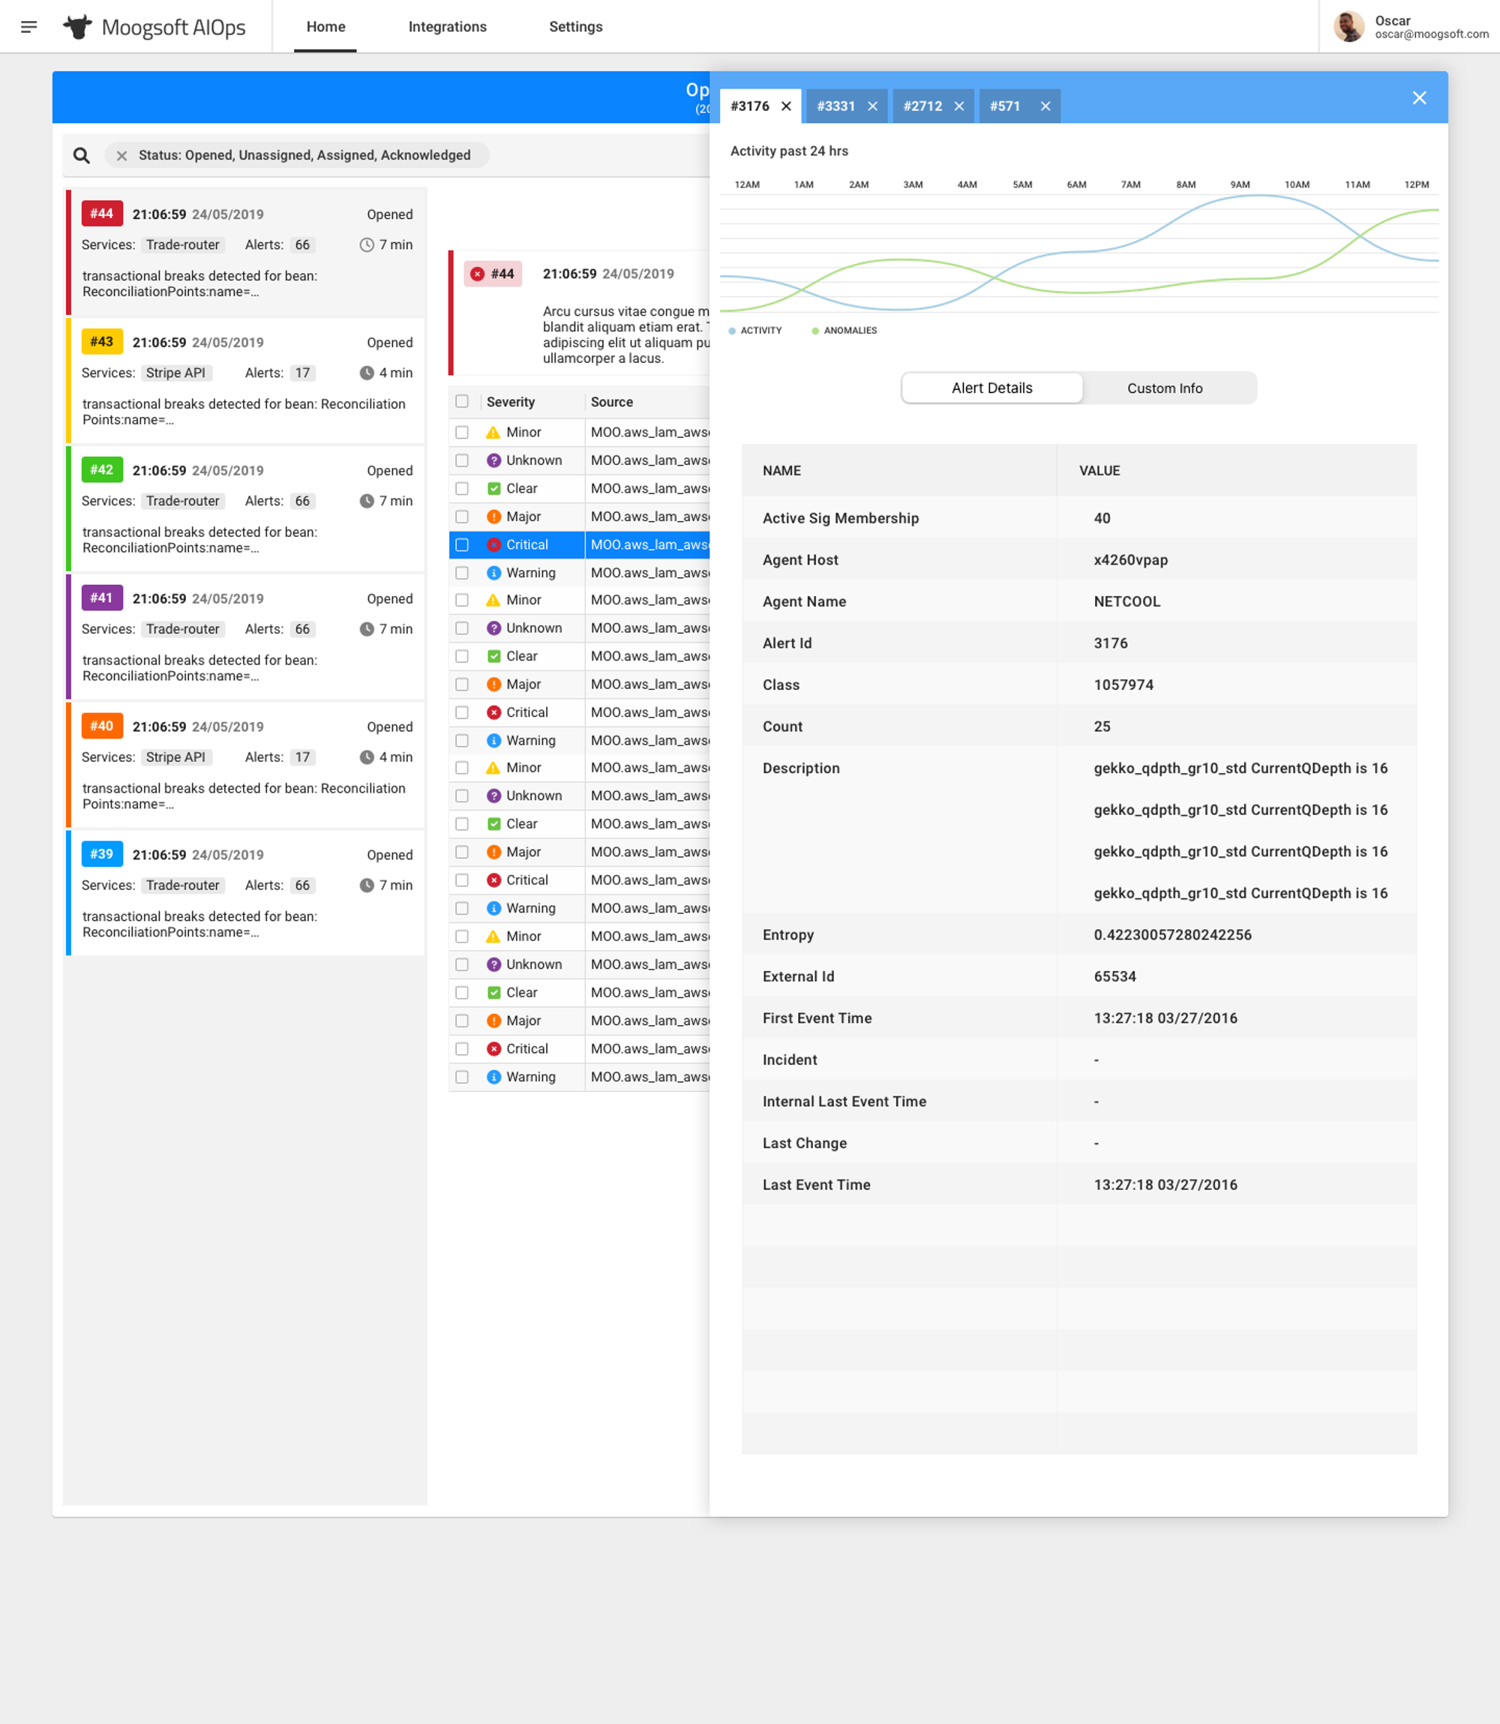Close the alert details side panel
This screenshot has height=1724, width=1500.
(1419, 98)
